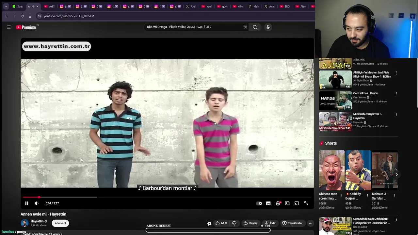The width and height of the screenshot is (418, 235).
Task: Go back with the browser back arrow
Action: [7, 16]
